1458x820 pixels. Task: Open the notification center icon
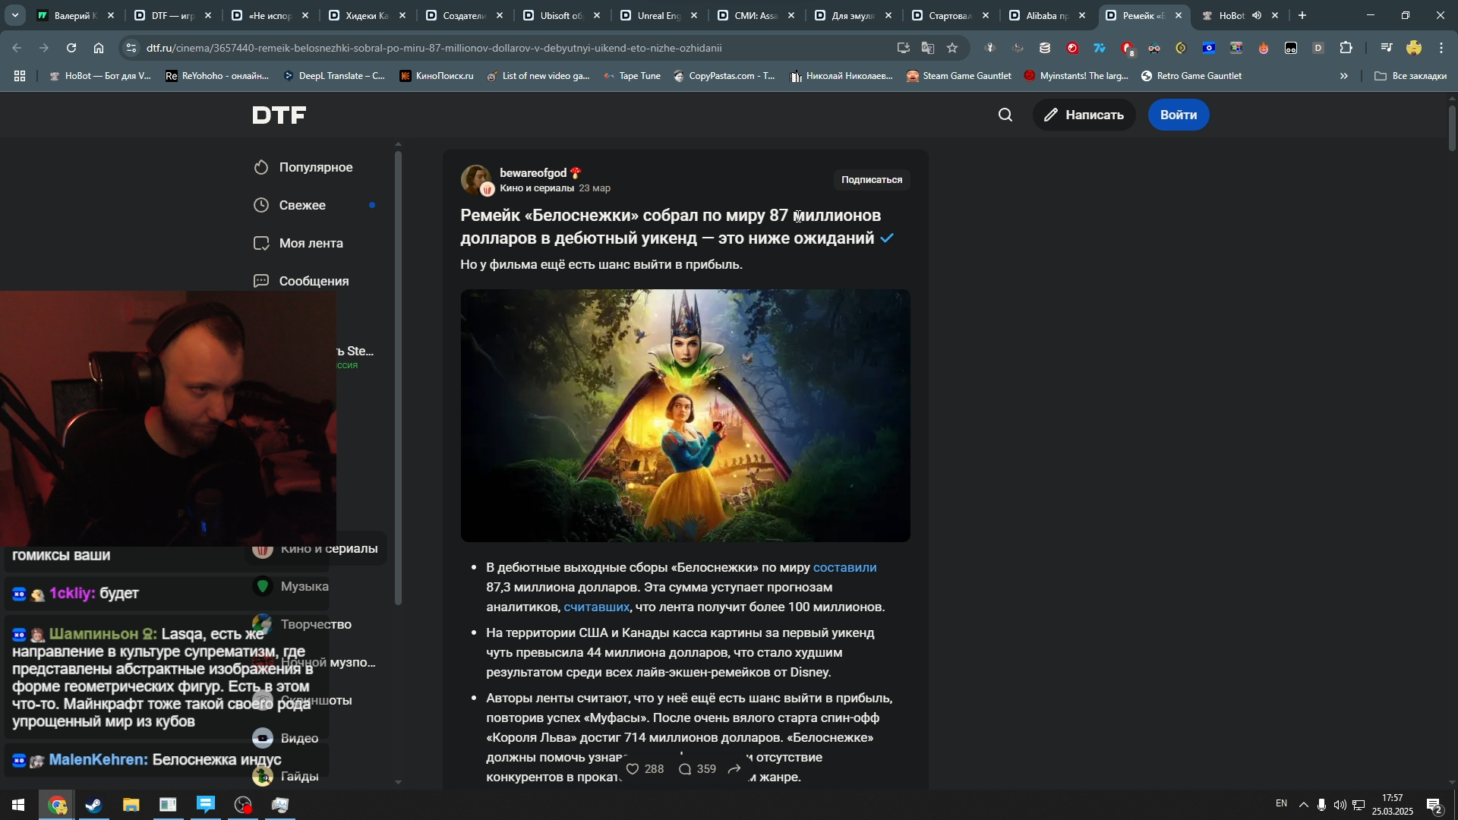tap(1434, 805)
